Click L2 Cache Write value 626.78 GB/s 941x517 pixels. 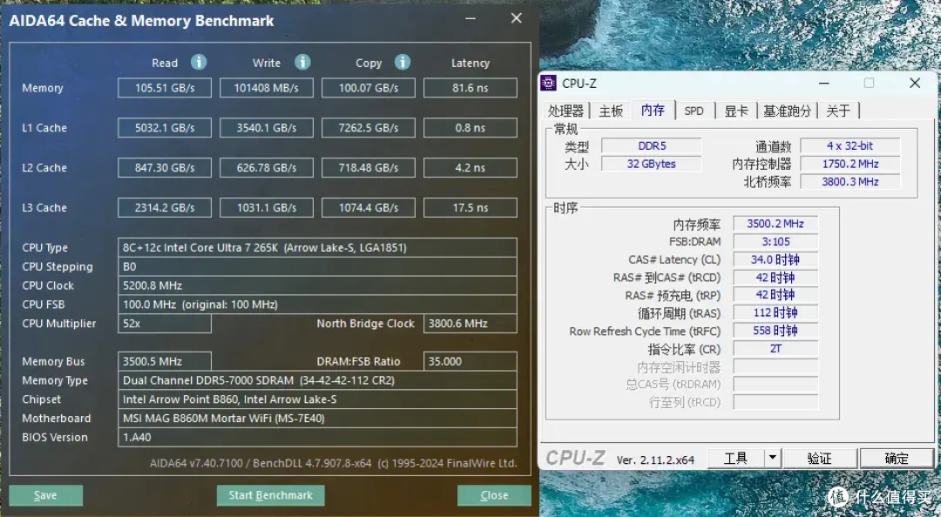click(x=267, y=168)
